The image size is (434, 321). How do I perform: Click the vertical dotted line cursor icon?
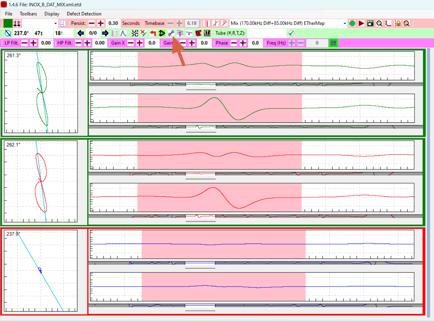207,23
